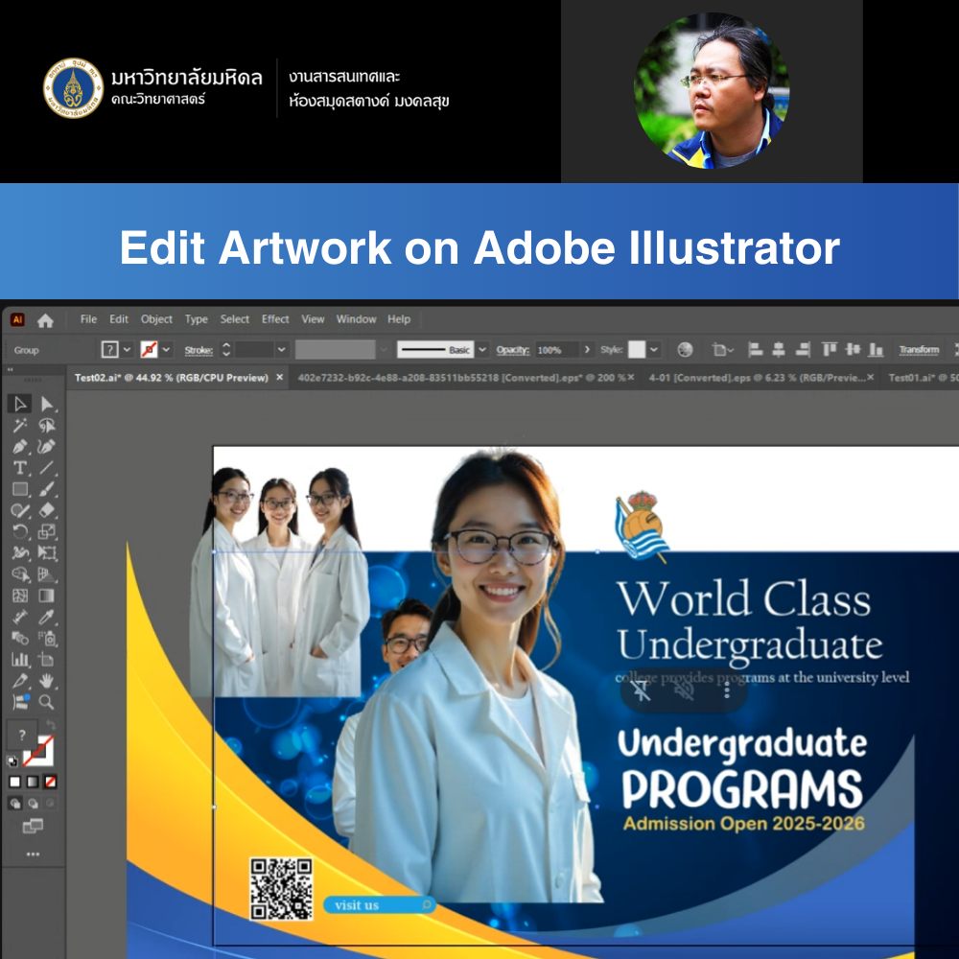Select the Eyedropper tool

[x=47, y=617]
